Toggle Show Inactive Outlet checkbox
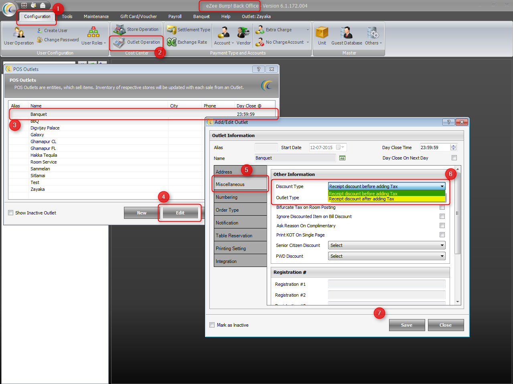This screenshot has width=513, height=384. click(x=11, y=213)
